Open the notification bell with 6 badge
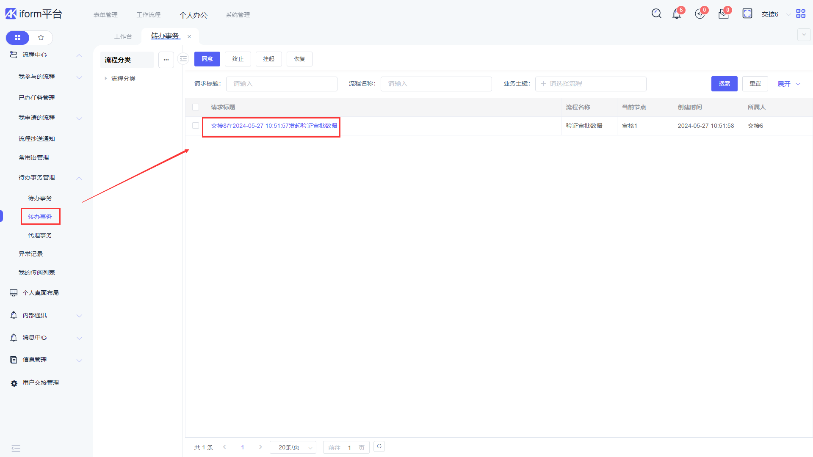 [677, 14]
